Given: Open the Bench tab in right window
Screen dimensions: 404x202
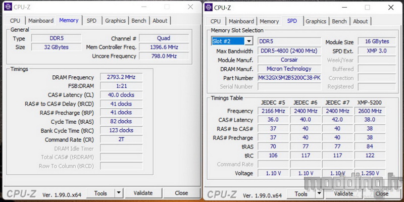Looking at the screenshot, I should point(339,21).
